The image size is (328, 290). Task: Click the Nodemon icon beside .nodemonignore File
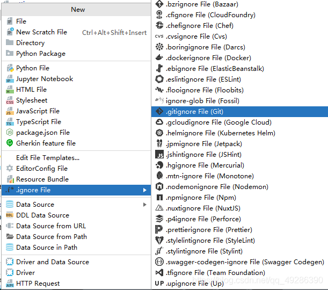pyautogui.click(x=159, y=186)
